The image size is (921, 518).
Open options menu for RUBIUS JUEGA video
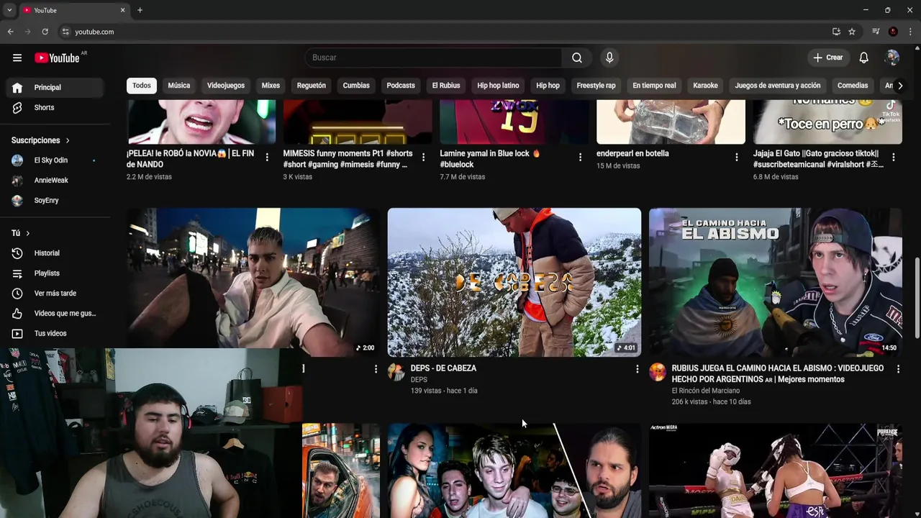[898, 369]
